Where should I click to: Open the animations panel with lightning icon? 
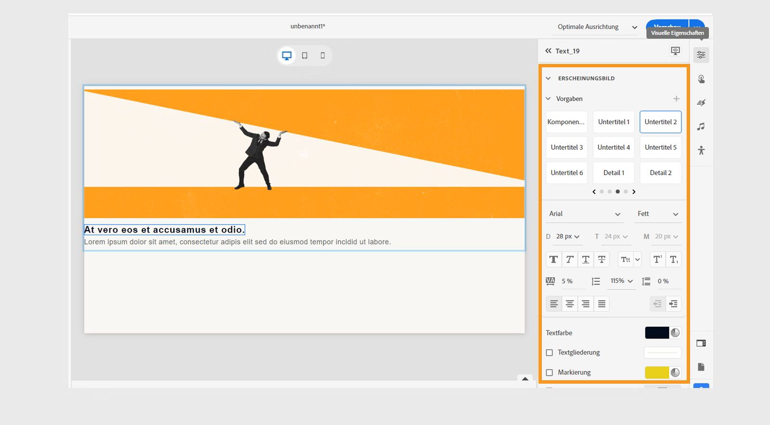pyautogui.click(x=701, y=102)
